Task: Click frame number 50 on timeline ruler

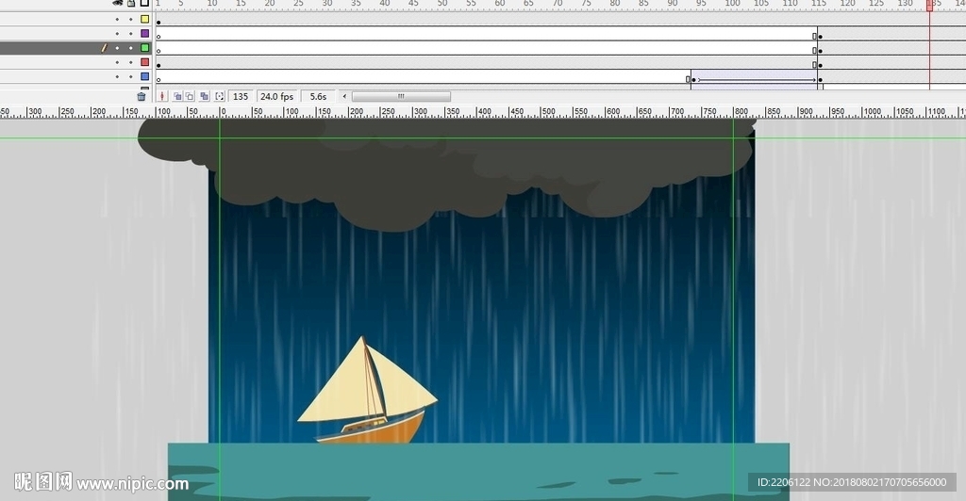Action: coord(442,3)
